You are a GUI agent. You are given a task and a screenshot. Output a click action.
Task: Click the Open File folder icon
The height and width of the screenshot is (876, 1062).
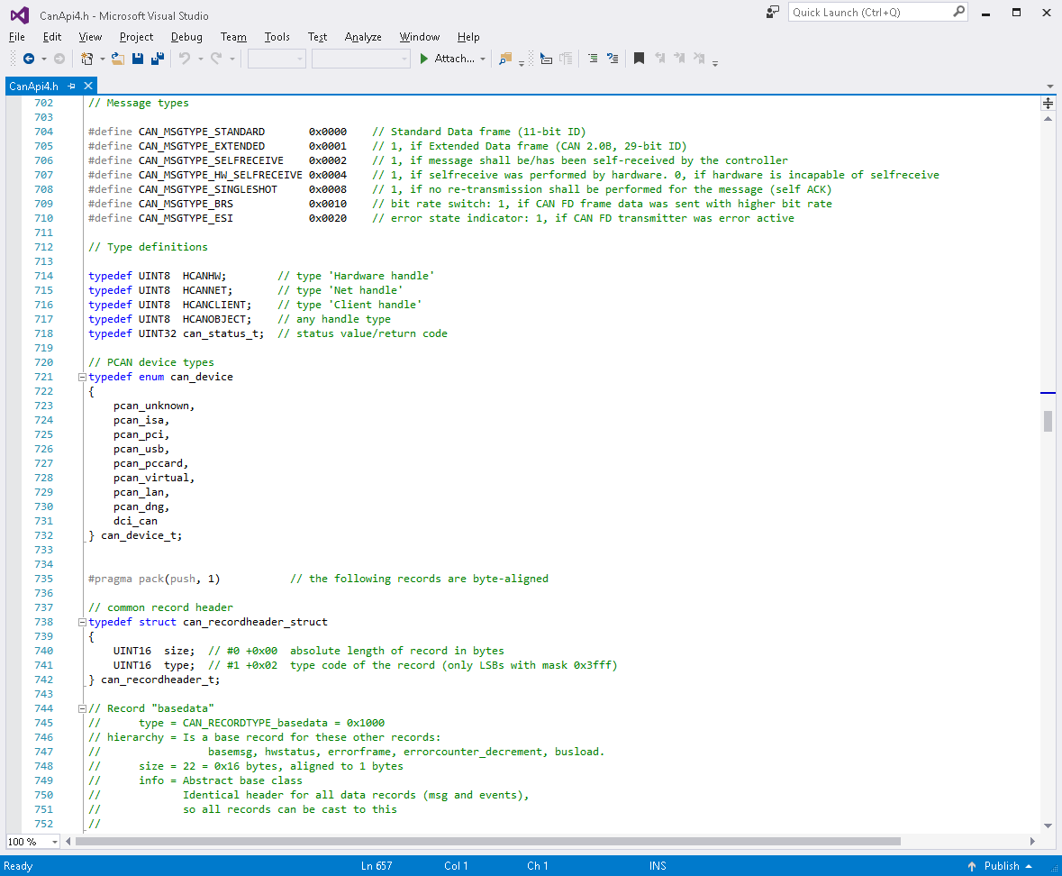pos(117,59)
